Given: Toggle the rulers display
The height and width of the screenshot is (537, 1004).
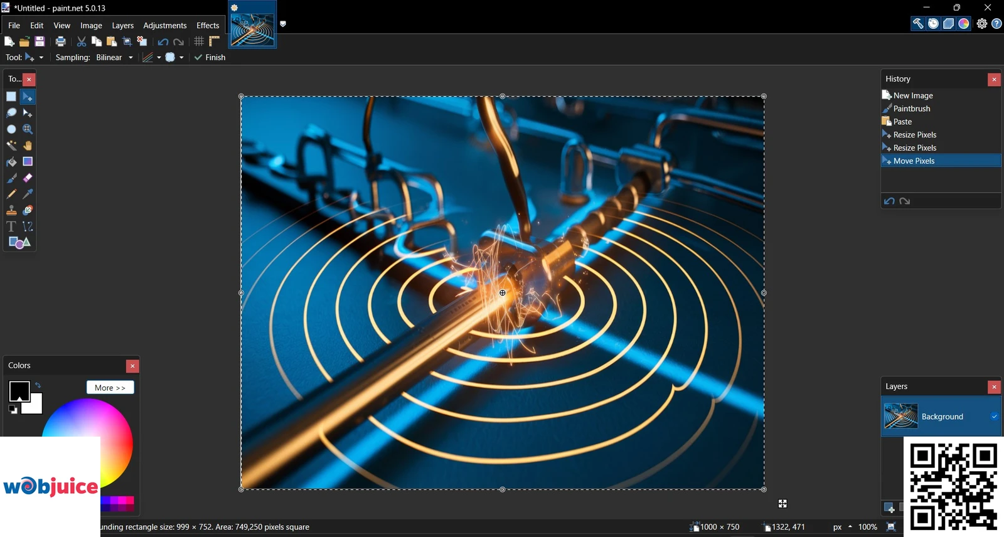Looking at the screenshot, I should 215,41.
